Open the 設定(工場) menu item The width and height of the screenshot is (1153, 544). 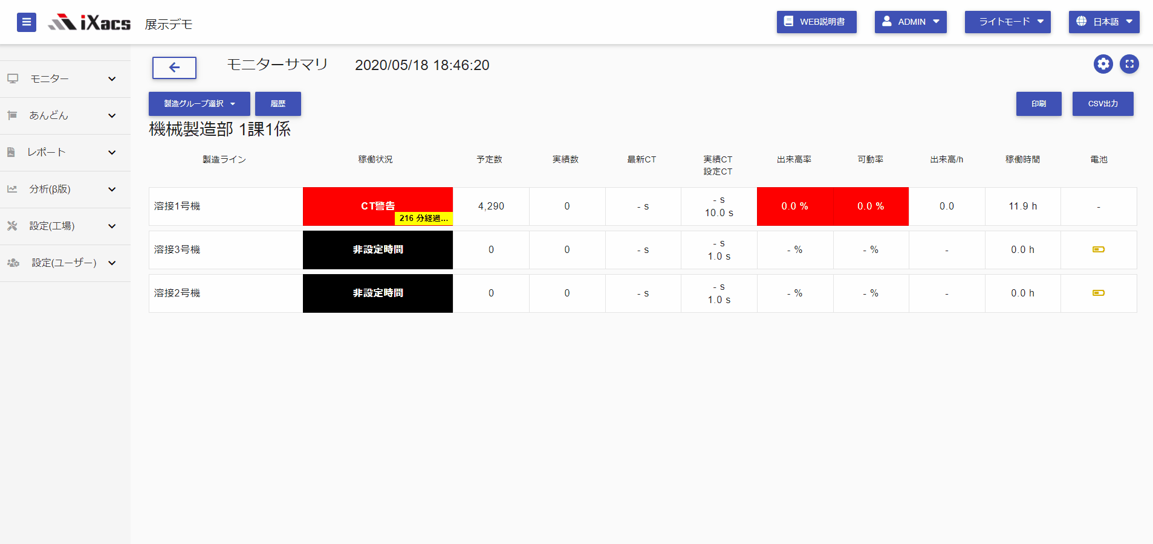click(x=65, y=226)
